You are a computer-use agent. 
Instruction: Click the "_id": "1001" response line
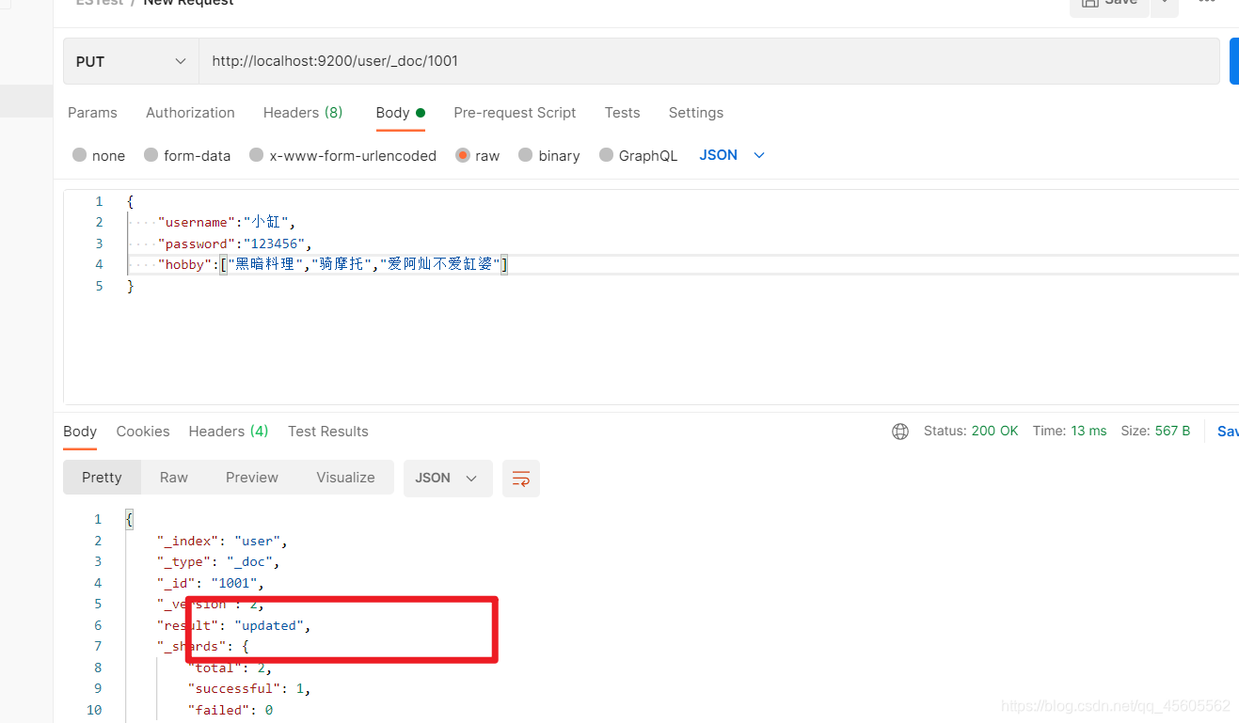tap(211, 583)
